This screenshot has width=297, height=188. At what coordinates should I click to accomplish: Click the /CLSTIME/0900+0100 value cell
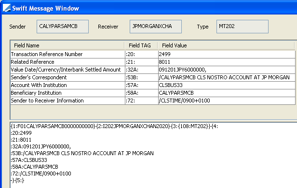coord(227,101)
